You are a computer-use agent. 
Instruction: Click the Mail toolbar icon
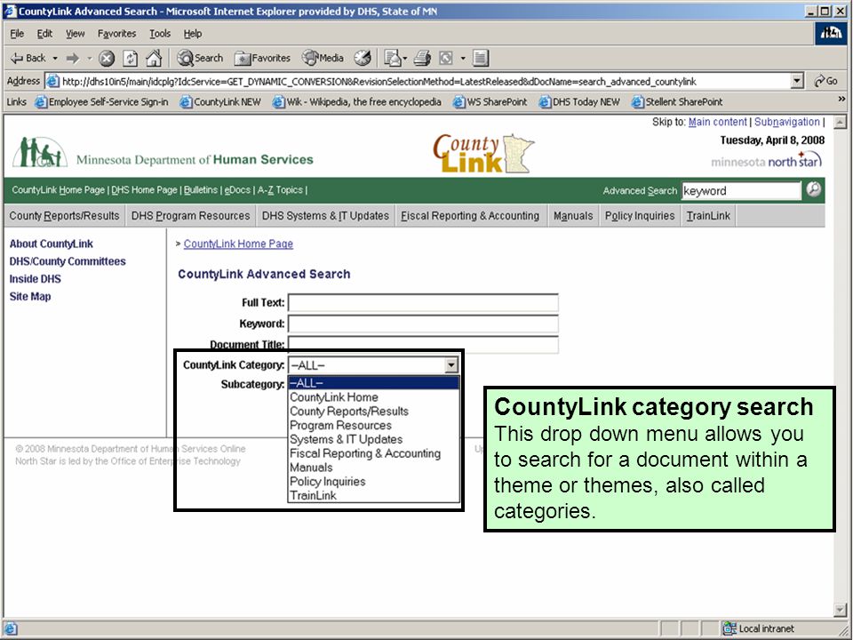[392, 58]
